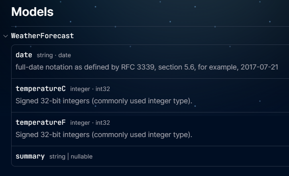Screen dimensions: 289x176
Task: Click the temperatureC description text
Action: 104,101
